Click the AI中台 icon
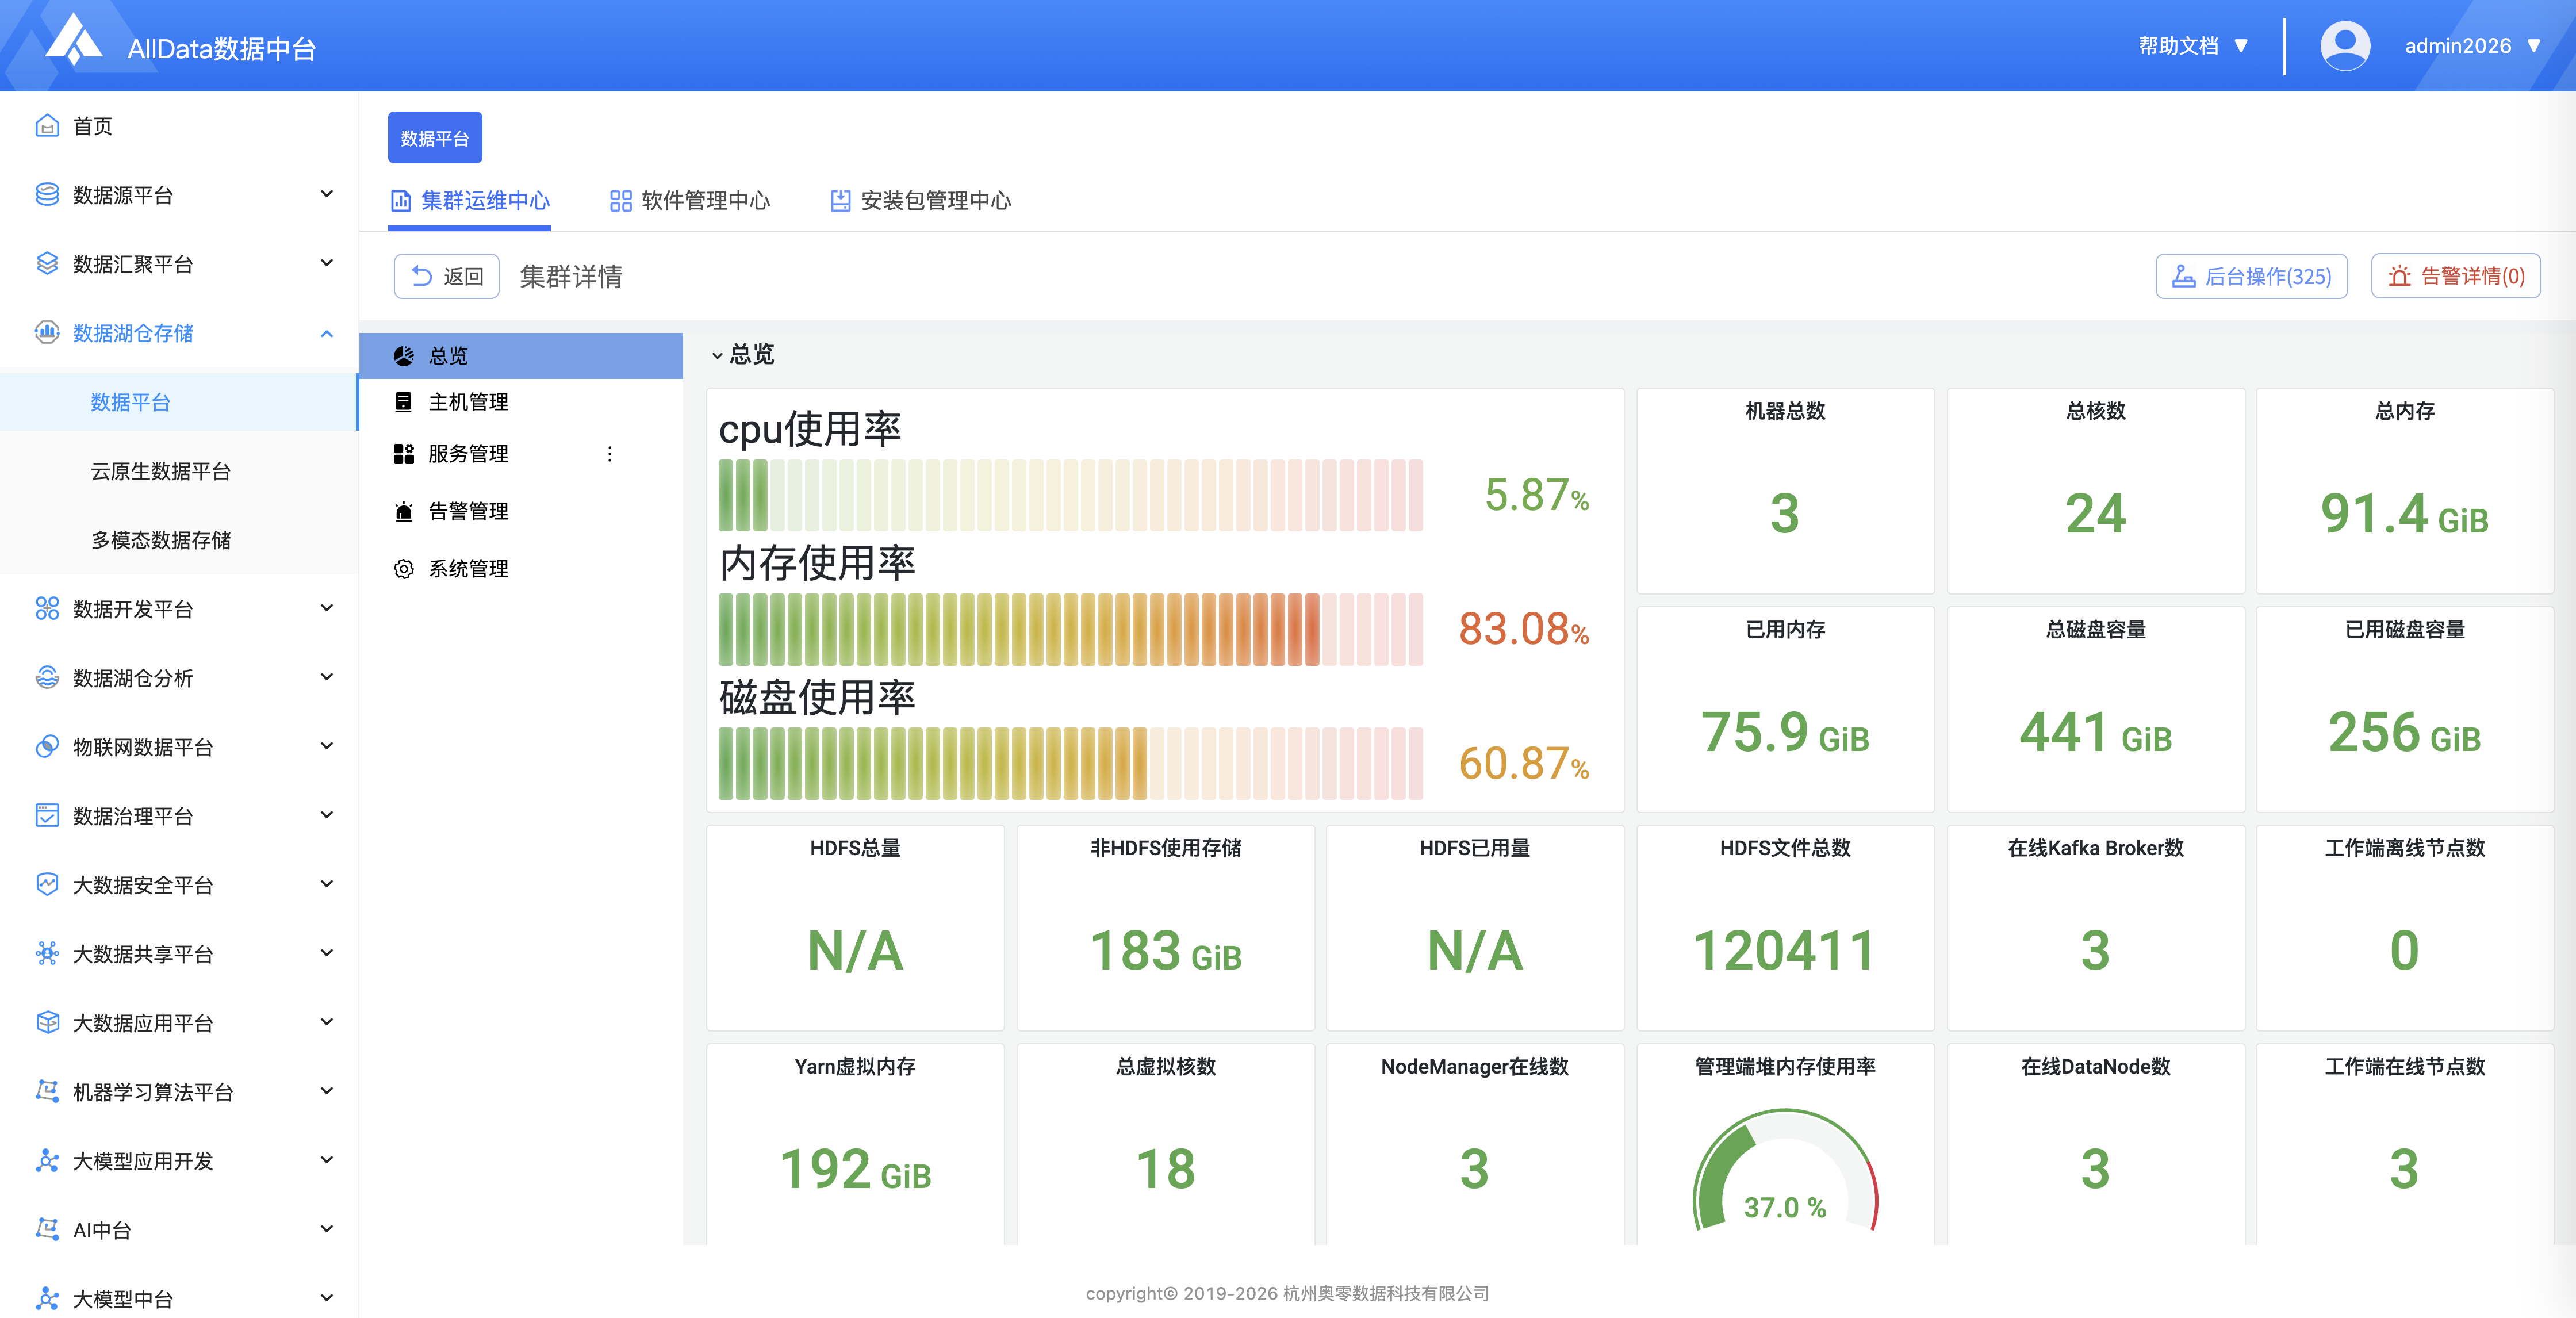The height and width of the screenshot is (1318, 2576). tap(47, 1230)
